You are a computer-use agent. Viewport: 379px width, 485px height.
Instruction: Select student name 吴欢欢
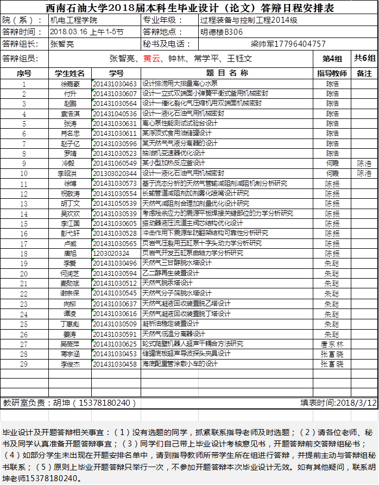70,214
